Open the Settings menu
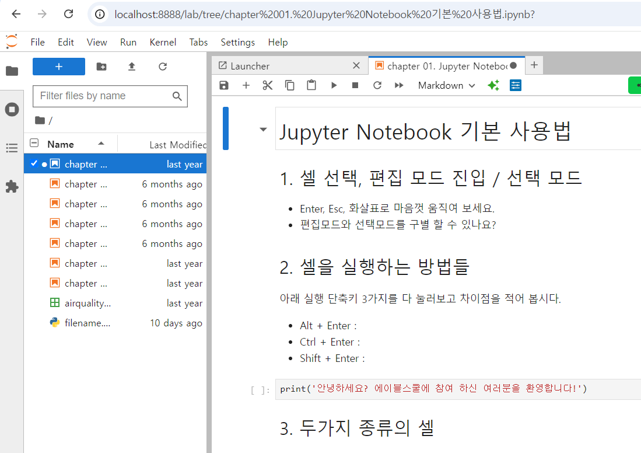The image size is (641, 453). [237, 42]
